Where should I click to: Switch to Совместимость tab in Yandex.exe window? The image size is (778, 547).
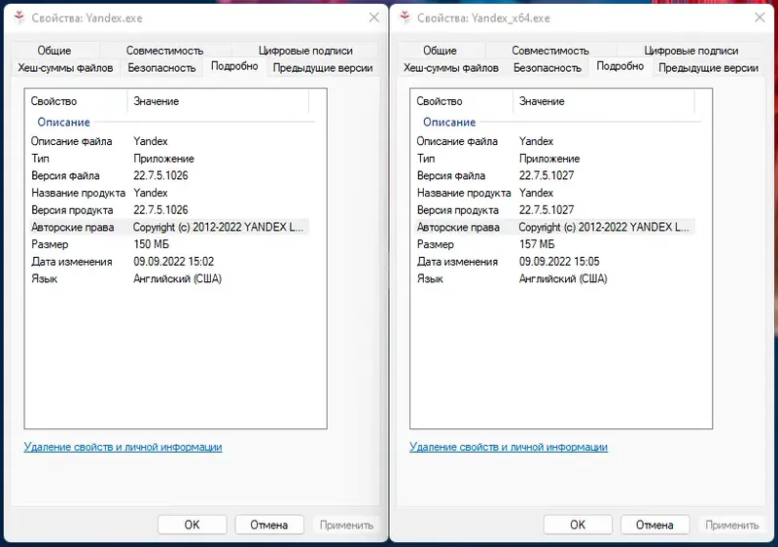(164, 51)
